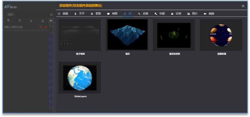Click the move-to-bottom arrow icon
The image size is (250, 117).
click(43, 21)
